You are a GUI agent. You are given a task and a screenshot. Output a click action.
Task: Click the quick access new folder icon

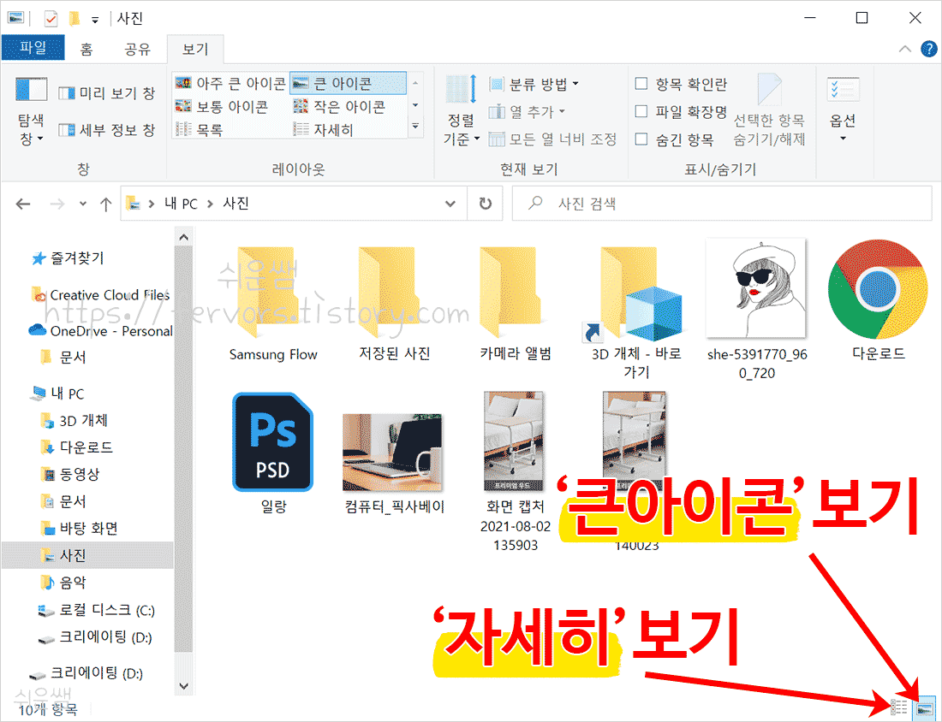75,19
